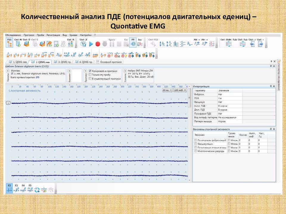
Task: Click the Ctrl+Tab next window icon
Action: (x=243, y=44)
